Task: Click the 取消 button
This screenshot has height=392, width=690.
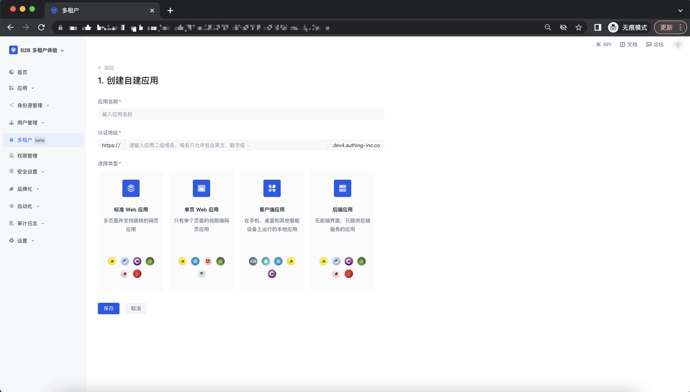Action: (x=136, y=308)
